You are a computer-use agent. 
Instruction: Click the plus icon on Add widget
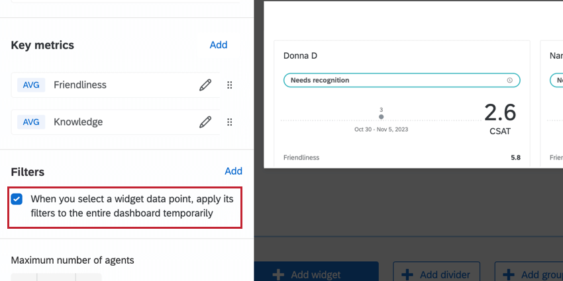(280, 274)
